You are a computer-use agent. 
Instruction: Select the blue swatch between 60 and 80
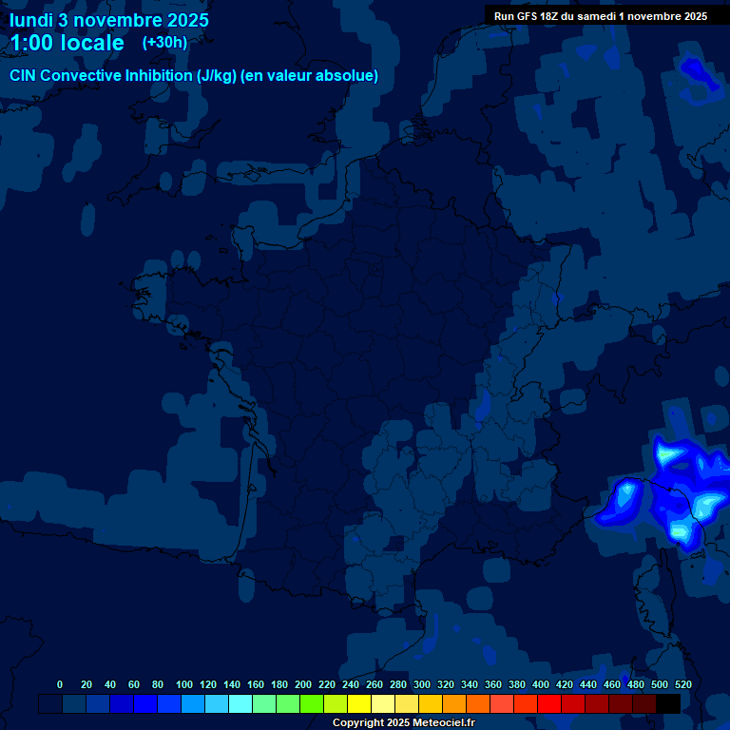[x=145, y=704]
